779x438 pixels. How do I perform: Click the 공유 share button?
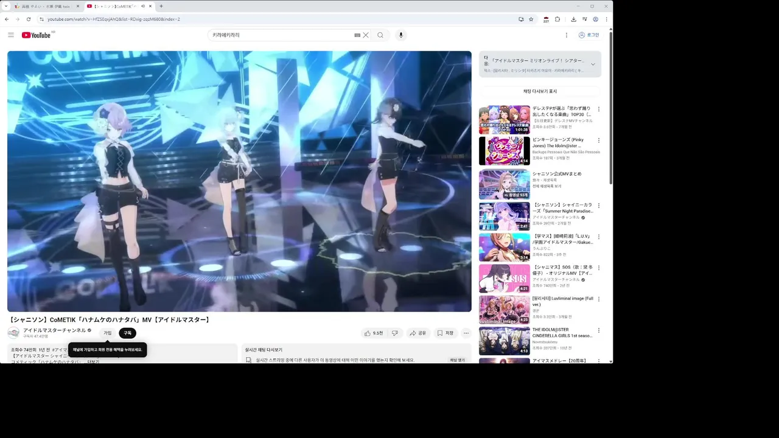tap(418, 333)
